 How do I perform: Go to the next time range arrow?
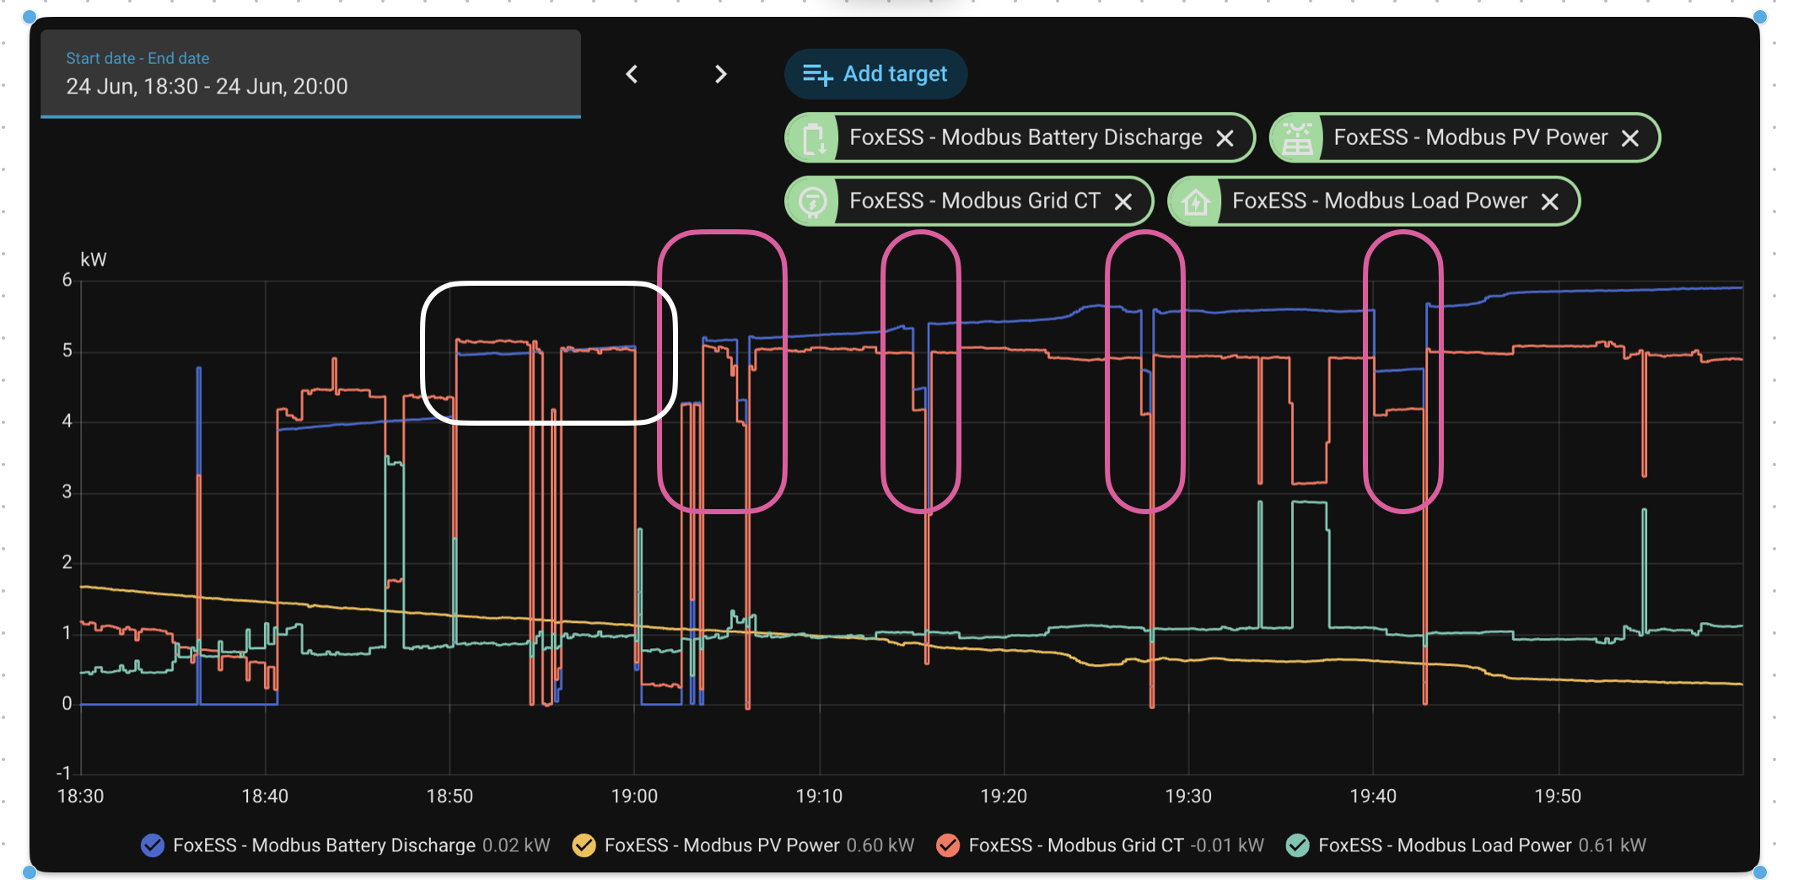[720, 74]
